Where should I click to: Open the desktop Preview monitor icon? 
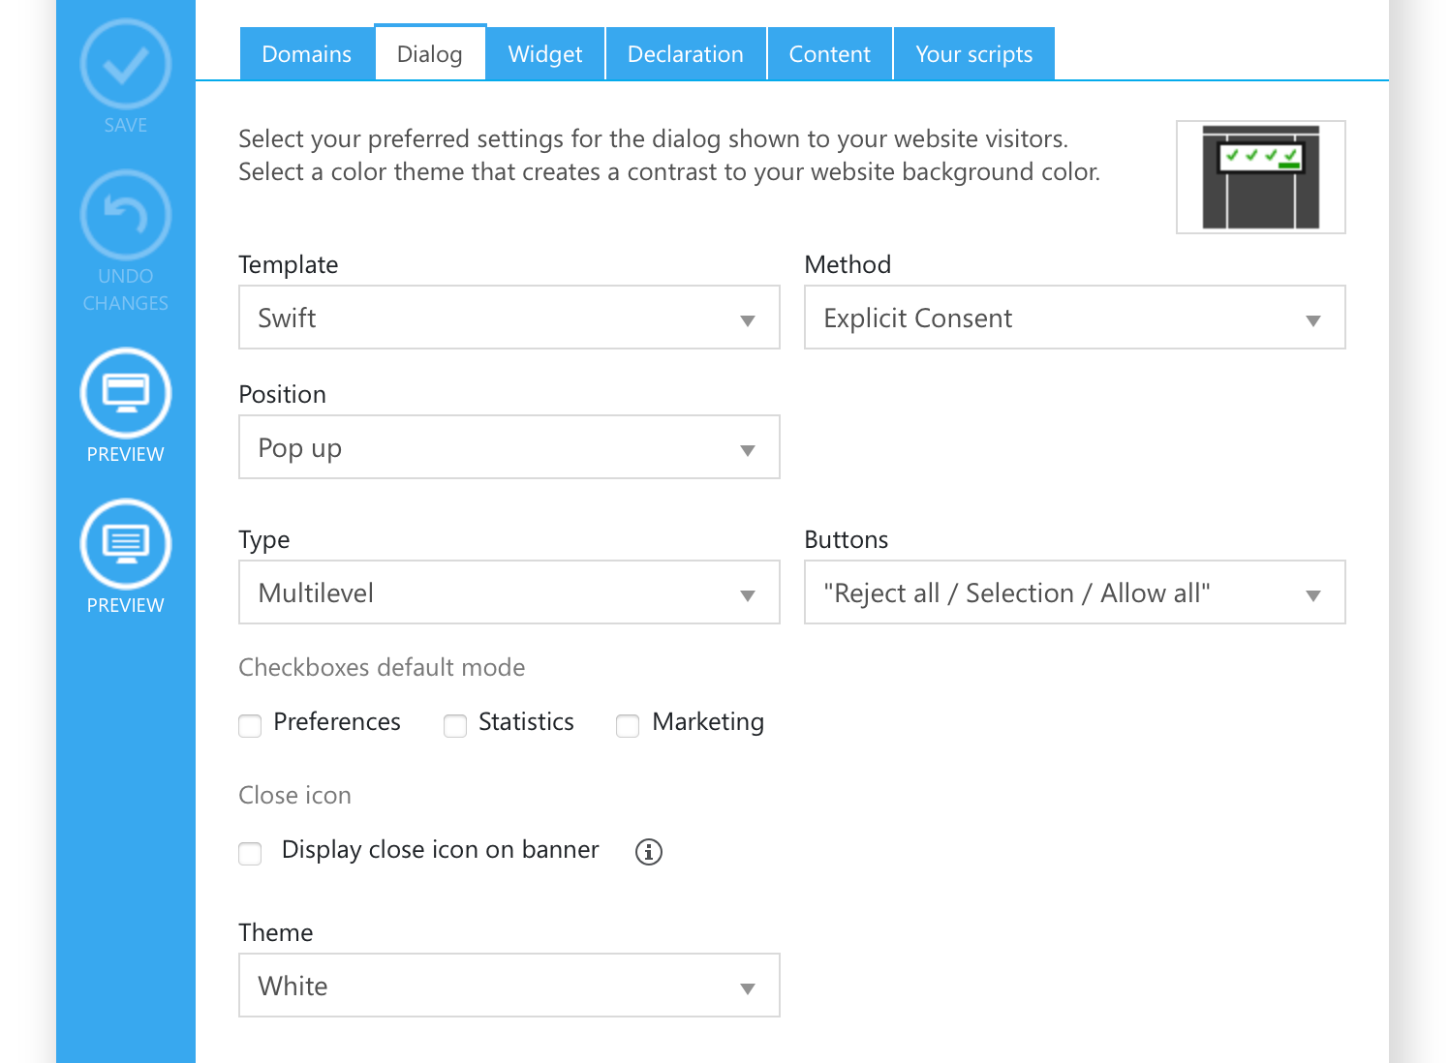click(x=126, y=393)
